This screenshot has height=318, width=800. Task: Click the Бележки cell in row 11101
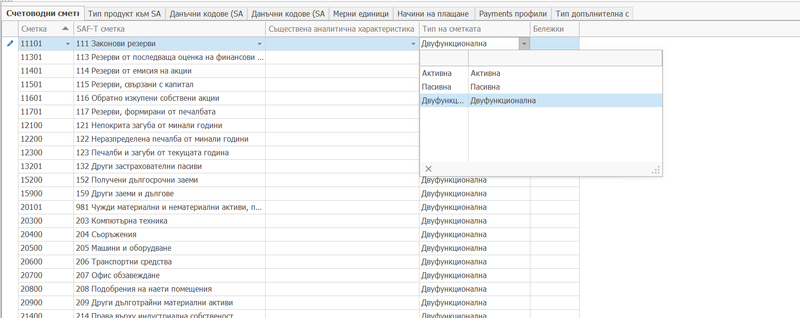click(x=555, y=44)
